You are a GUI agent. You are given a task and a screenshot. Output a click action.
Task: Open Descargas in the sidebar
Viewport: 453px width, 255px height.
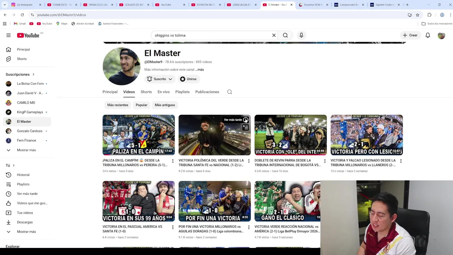pyautogui.click(x=27, y=222)
